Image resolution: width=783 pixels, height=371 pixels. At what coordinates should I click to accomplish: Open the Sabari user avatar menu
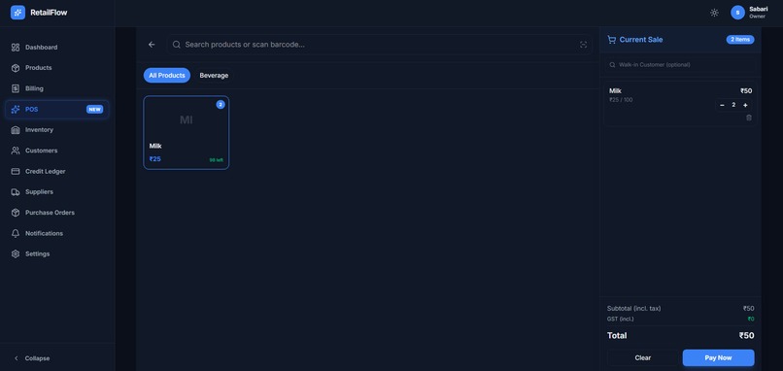737,13
